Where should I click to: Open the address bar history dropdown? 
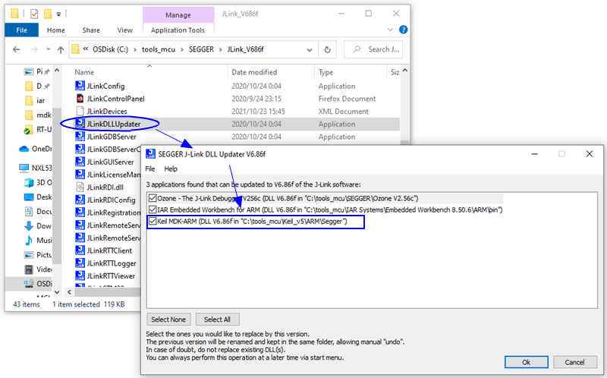309,50
